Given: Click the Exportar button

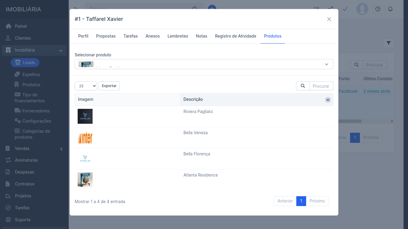Looking at the screenshot, I should pos(109,86).
